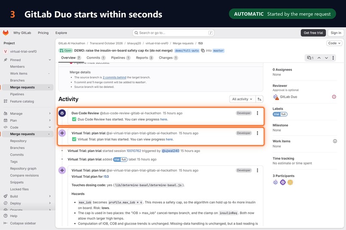Expand the Build sidebar section
This screenshot has height=230, width=346.
pyautogui.click(x=50, y=196)
